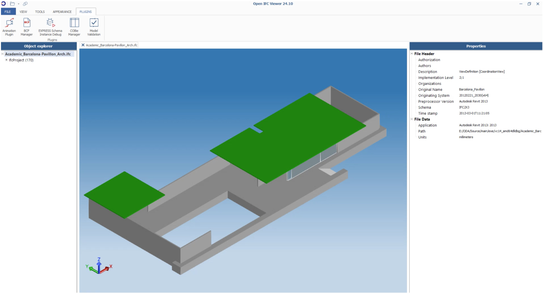This screenshot has width=543, height=293.
Task: Expand the IfcProject (170) tree node
Action: (6, 60)
